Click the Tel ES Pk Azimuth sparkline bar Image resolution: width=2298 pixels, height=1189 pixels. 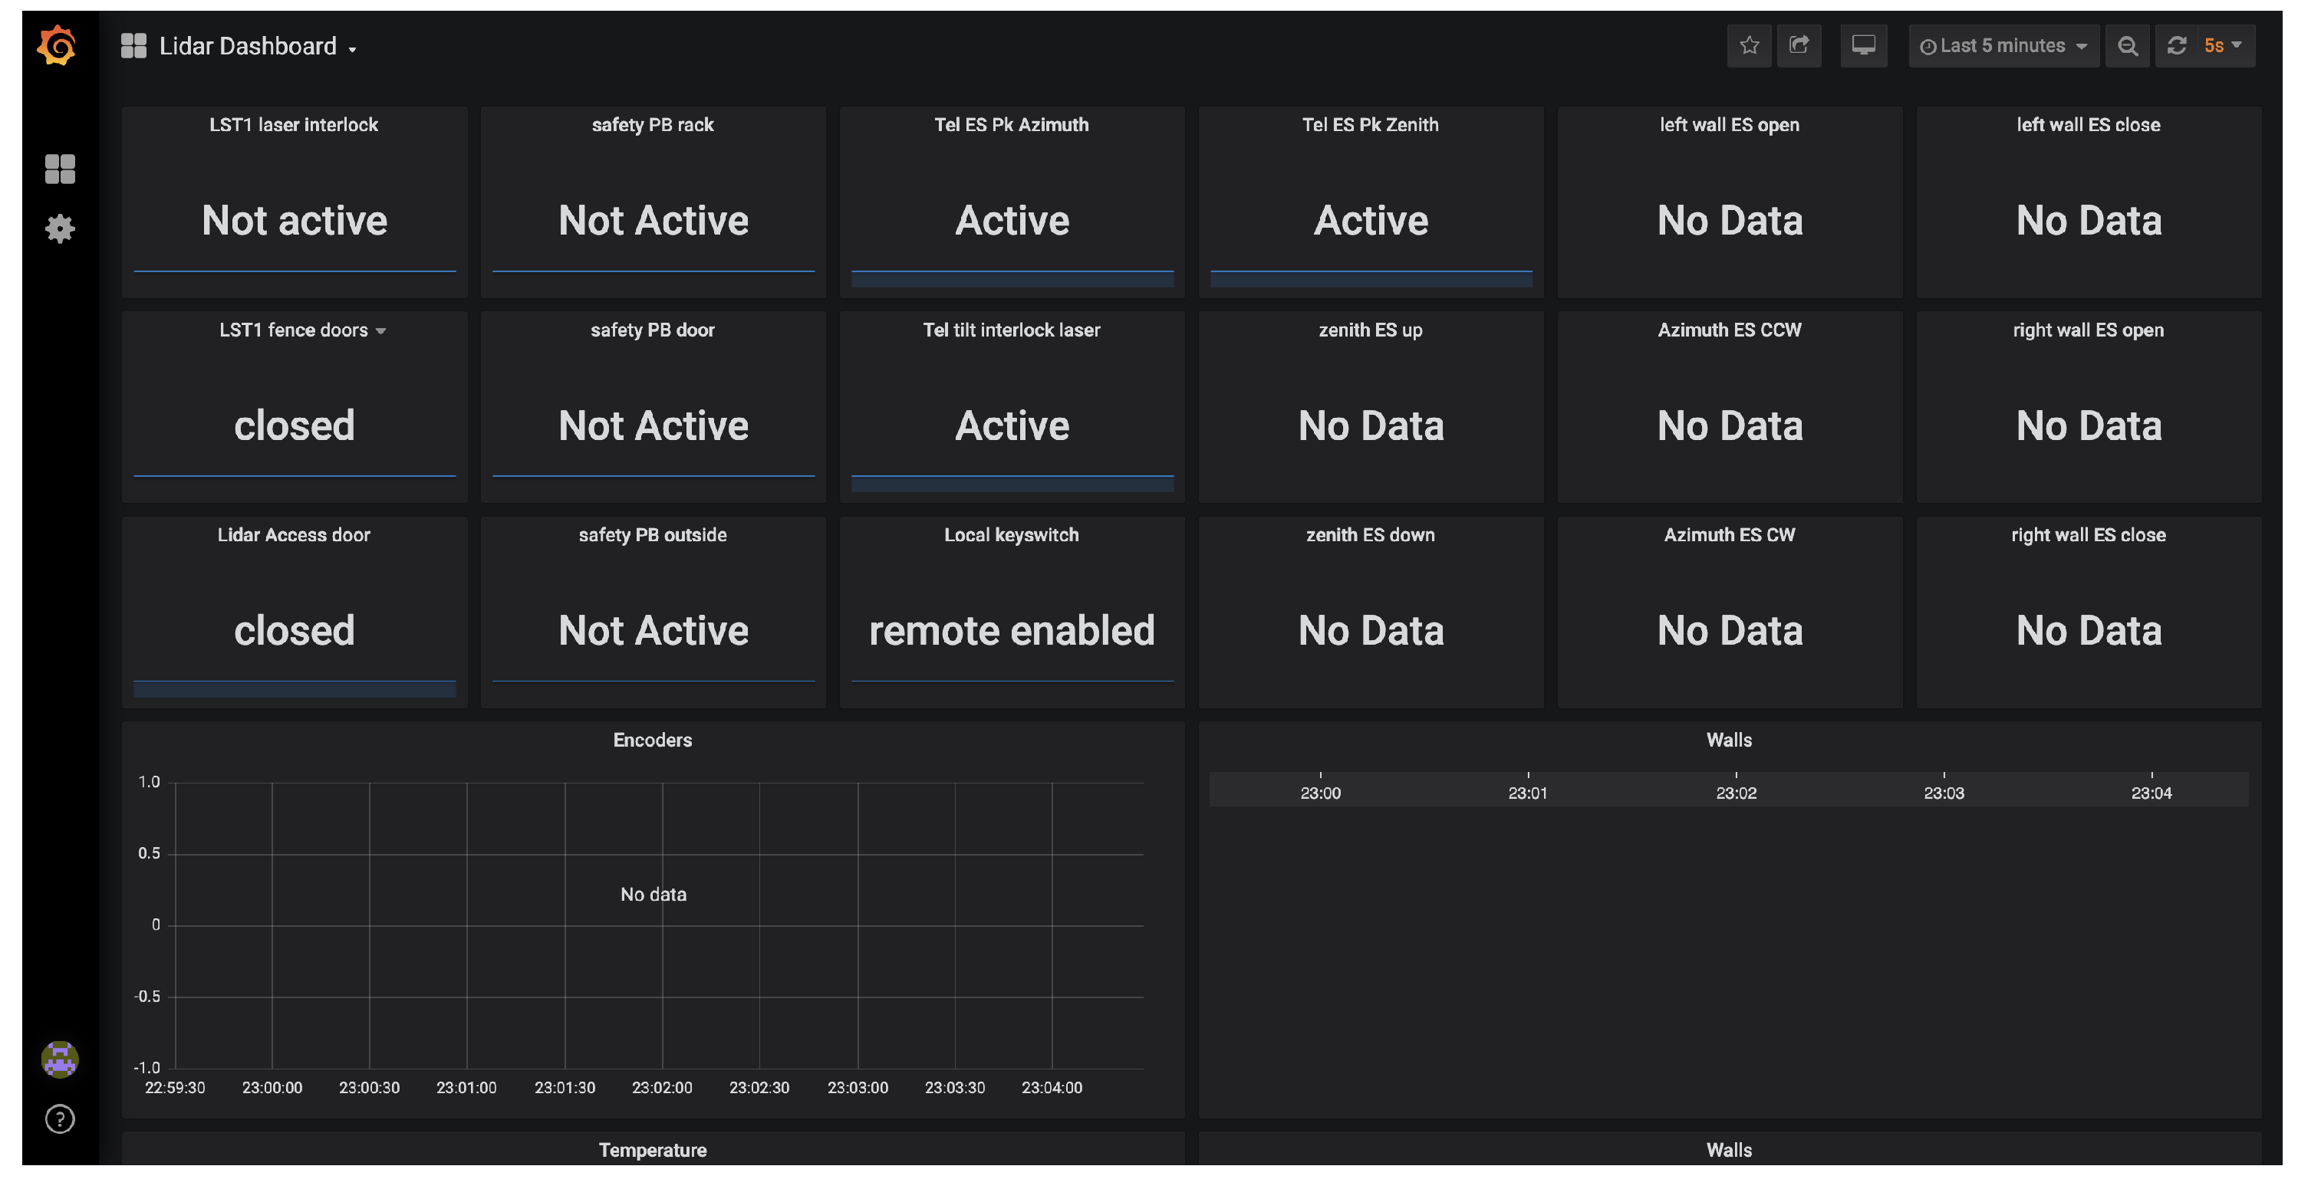point(1012,279)
